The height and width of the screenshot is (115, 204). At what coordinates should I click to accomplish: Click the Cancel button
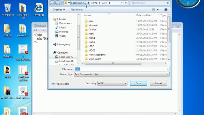click(158, 83)
